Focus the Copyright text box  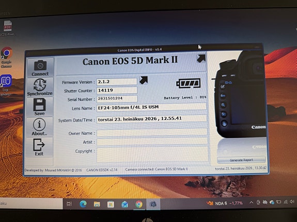click(152, 155)
